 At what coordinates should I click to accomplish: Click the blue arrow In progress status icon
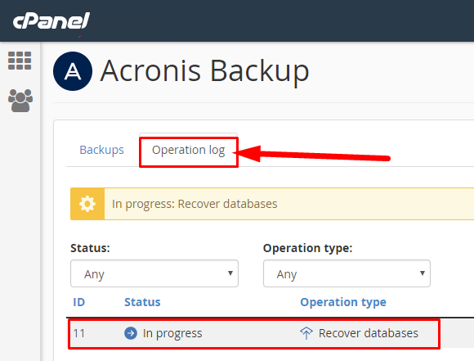[131, 333]
